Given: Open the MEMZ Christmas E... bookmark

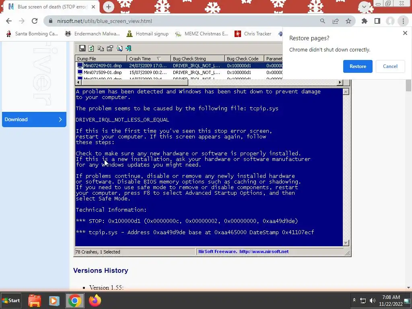Looking at the screenshot, I should [202, 34].
